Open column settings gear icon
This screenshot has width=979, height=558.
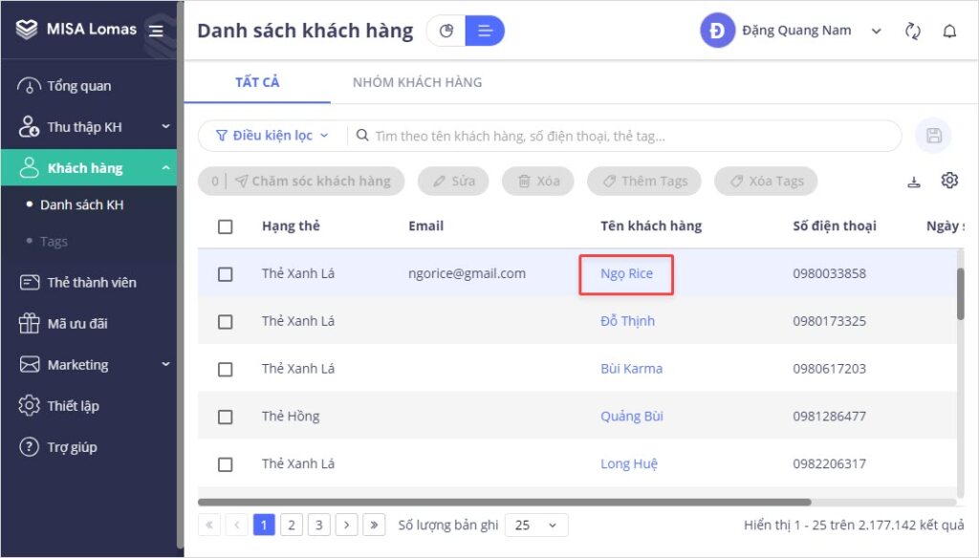[x=949, y=181]
